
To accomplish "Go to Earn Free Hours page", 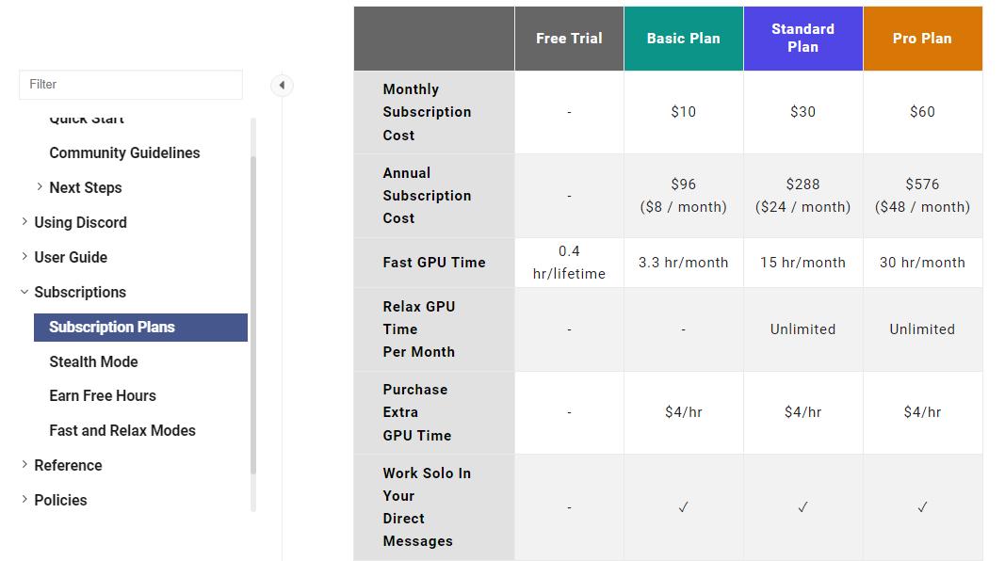I will pyautogui.click(x=103, y=395).
